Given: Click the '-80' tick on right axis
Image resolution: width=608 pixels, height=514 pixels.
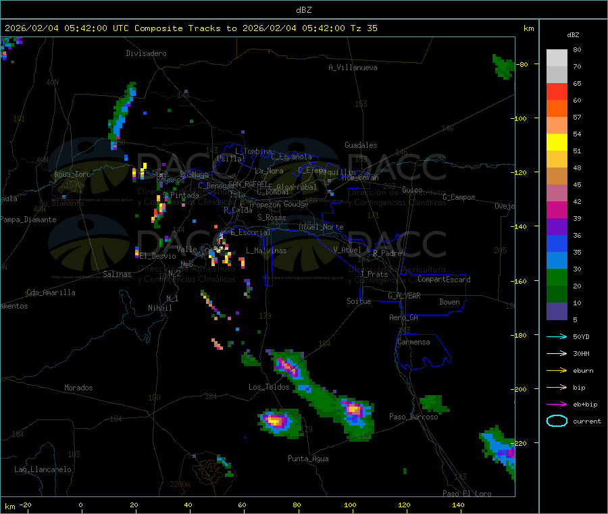Looking at the screenshot, I should 522,64.
